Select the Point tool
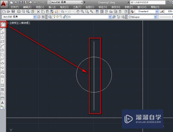The image size is (173, 132). [2, 81]
